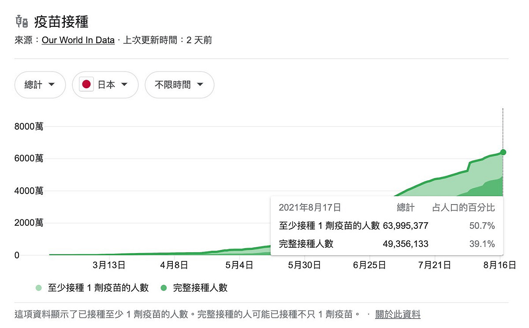Screen dimensions: 529x328
Task: Click the 5月4日 x-axis date label
Action: point(239,265)
